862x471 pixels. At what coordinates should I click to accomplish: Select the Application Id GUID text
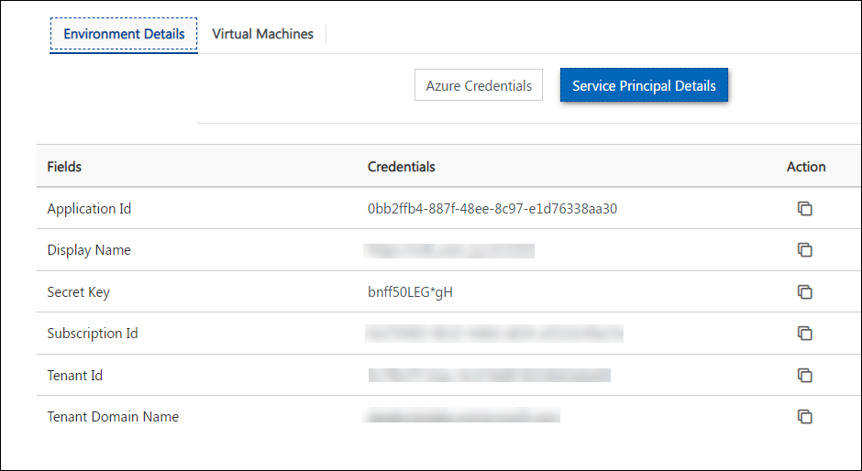tap(492, 209)
